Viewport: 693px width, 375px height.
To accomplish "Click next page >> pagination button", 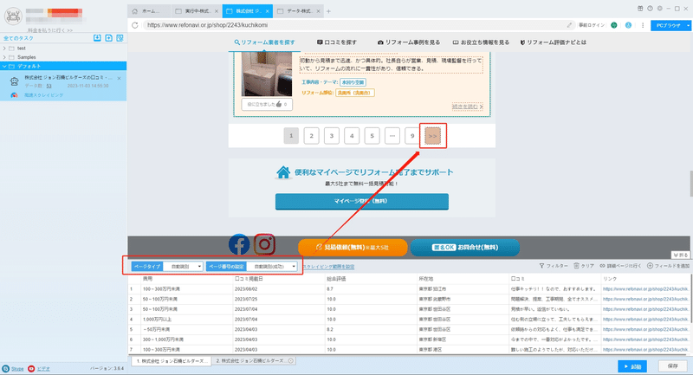I will 432,136.
